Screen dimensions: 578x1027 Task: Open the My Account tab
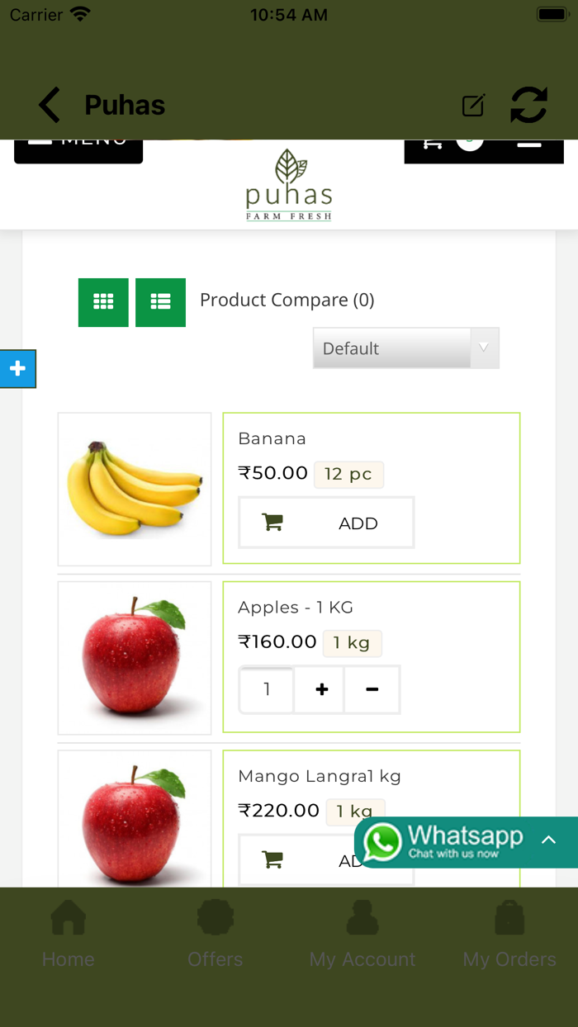[x=362, y=935]
